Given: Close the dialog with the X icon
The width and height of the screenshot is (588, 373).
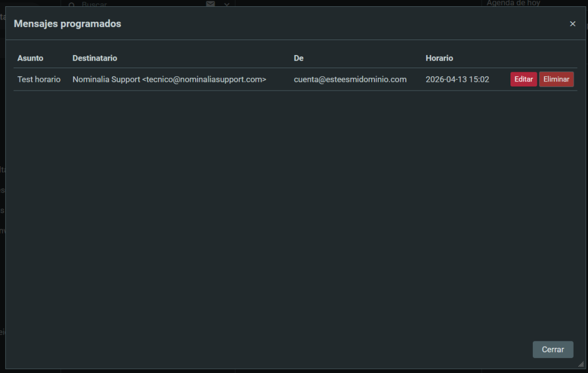Looking at the screenshot, I should (x=572, y=24).
